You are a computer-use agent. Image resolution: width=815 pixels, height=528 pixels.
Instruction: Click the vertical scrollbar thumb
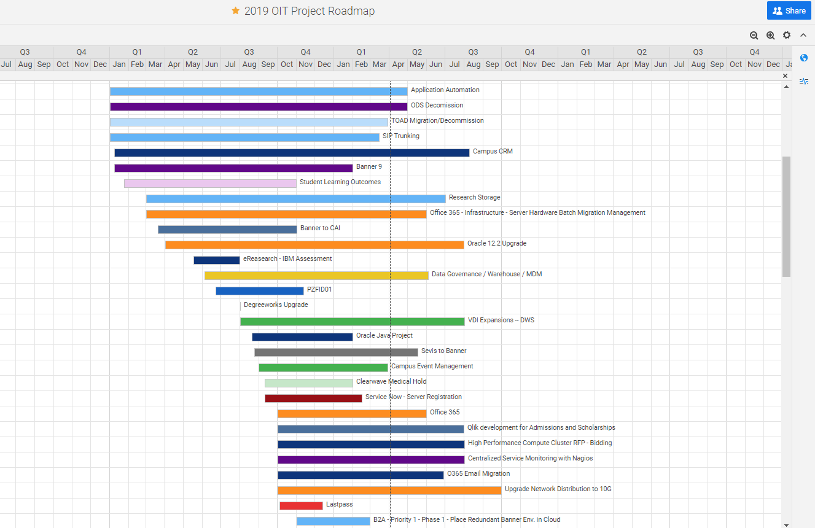click(x=787, y=217)
